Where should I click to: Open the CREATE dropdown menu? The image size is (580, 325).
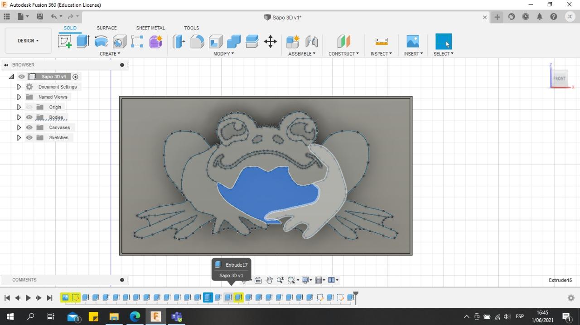coord(110,54)
